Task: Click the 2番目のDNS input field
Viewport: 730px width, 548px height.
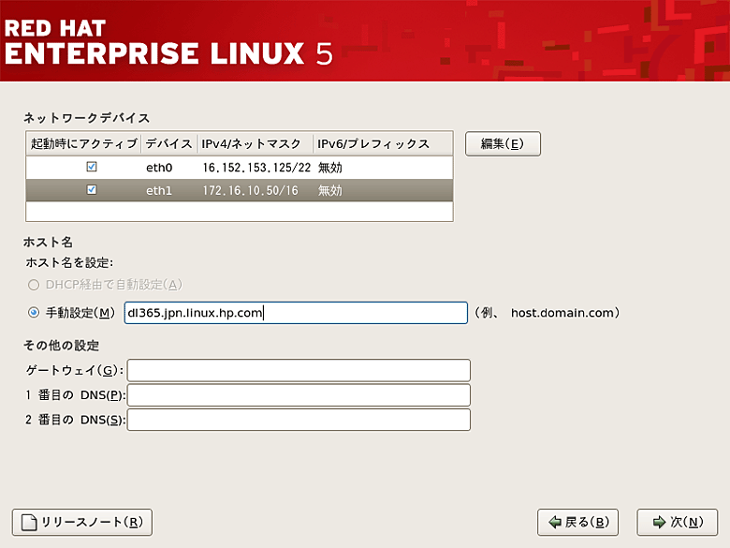Action: click(x=299, y=420)
